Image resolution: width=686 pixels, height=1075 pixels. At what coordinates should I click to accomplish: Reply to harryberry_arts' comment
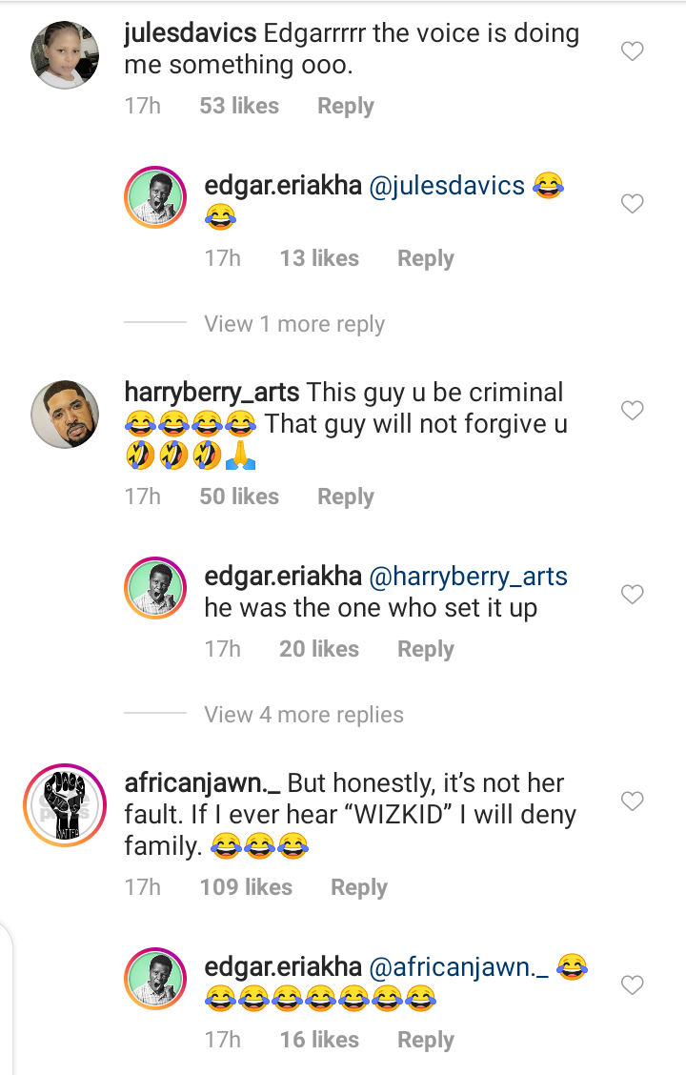pyautogui.click(x=346, y=497)
